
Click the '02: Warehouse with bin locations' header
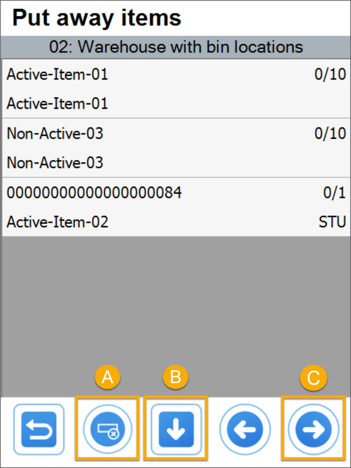click(175, 47)
